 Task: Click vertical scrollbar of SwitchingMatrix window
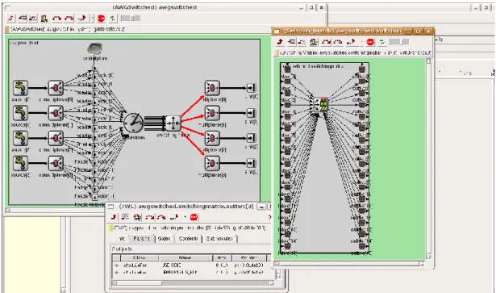coord(428,159)
